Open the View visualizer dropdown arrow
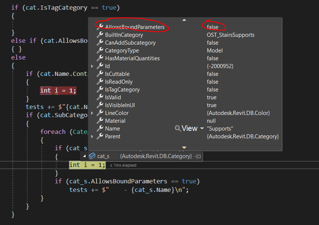 tap(202, 128)
